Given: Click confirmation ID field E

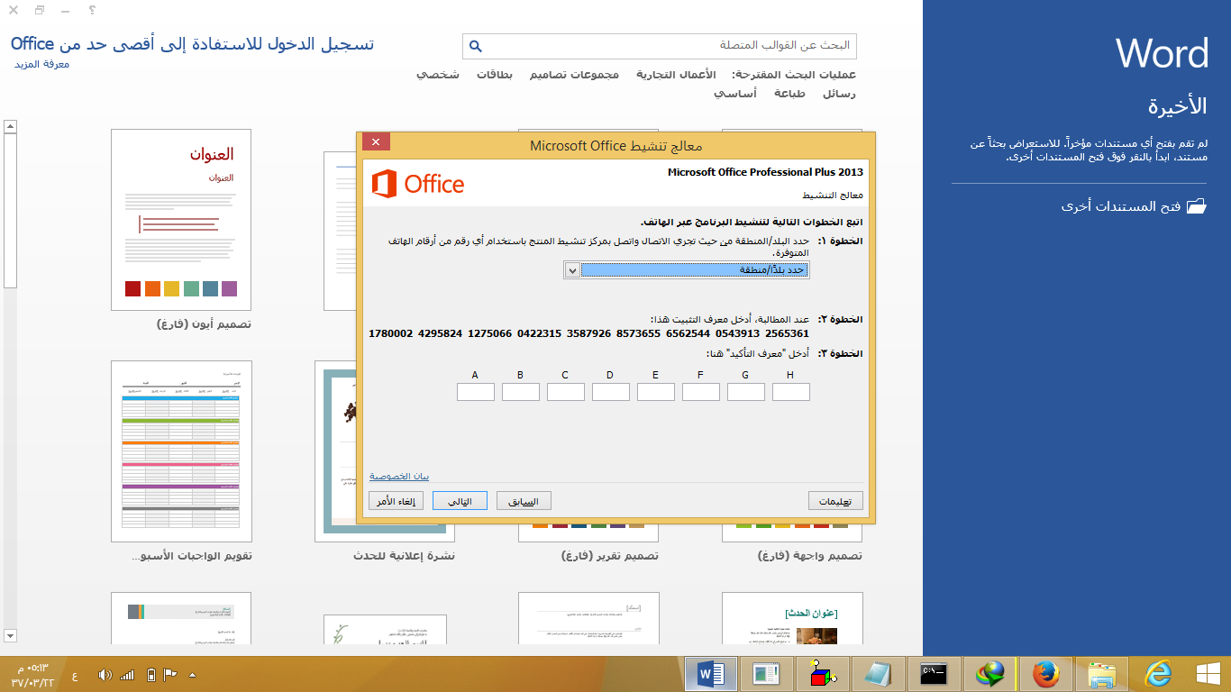Looking at the screenshot, I should click(656, 392).
